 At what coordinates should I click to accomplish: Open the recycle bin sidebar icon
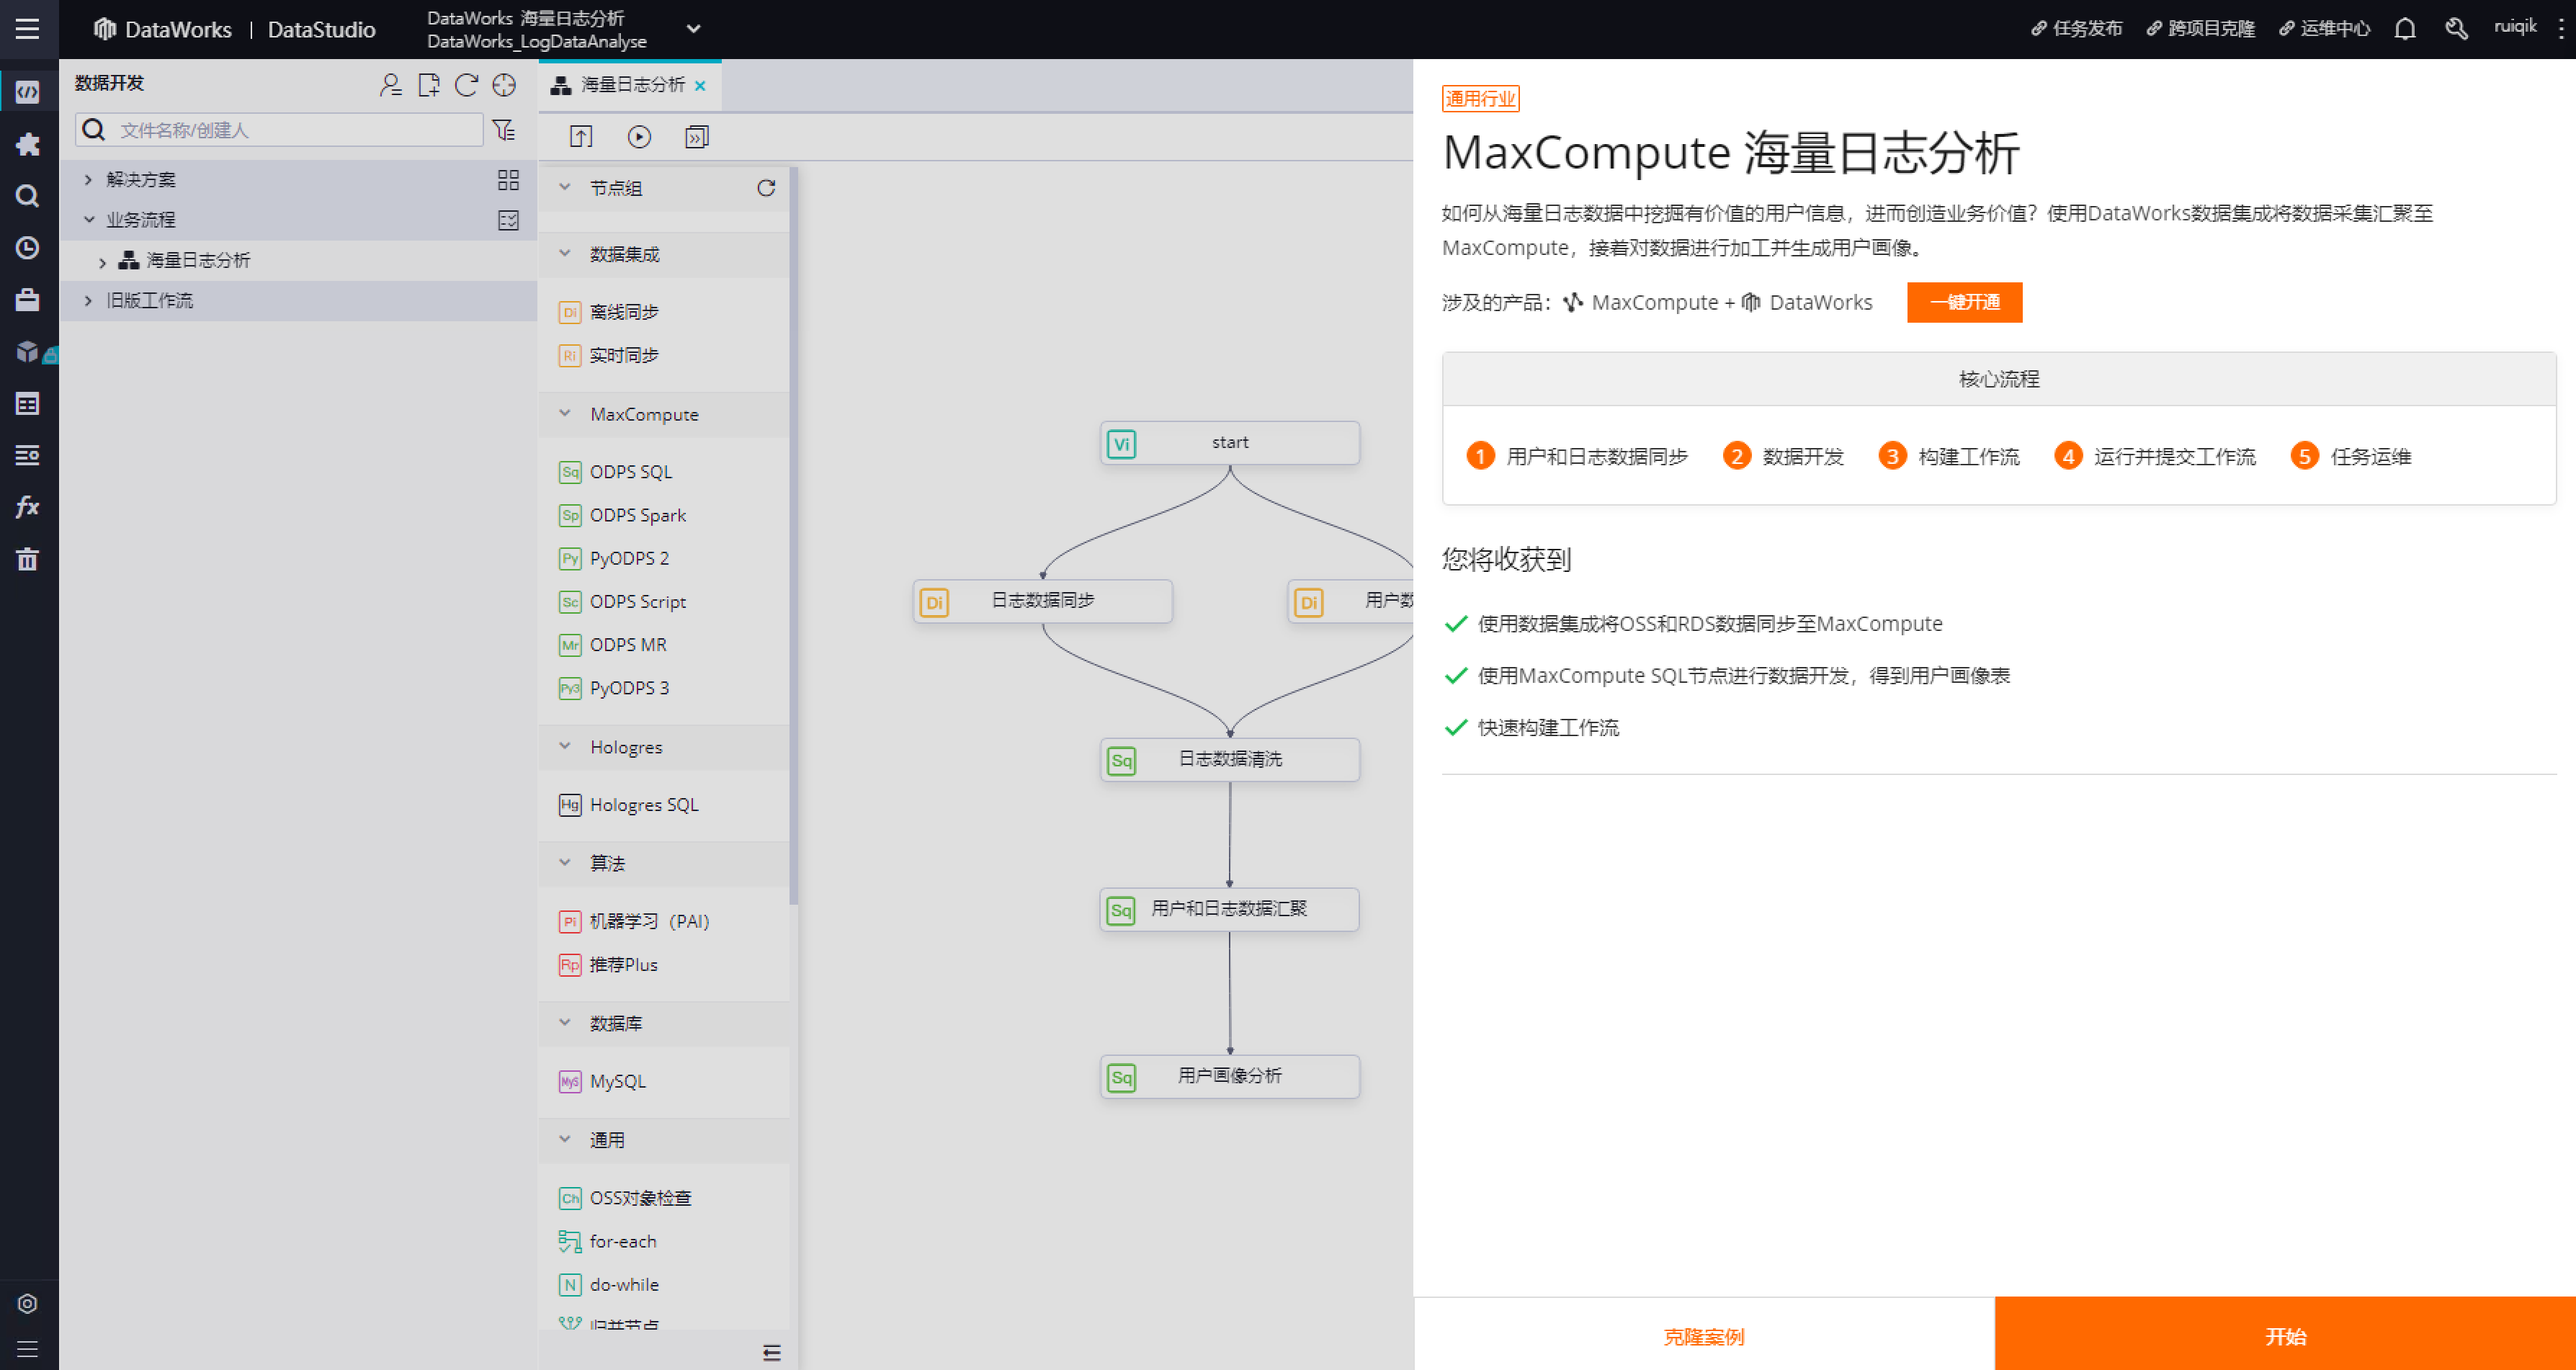tap(27, 559)
